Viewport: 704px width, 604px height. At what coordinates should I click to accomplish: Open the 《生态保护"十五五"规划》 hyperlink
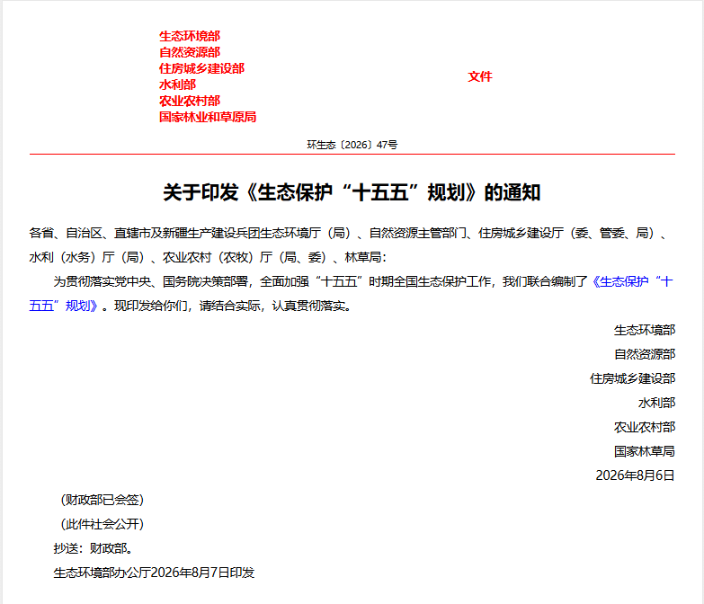pyautogui.click(x=632, y=282)
